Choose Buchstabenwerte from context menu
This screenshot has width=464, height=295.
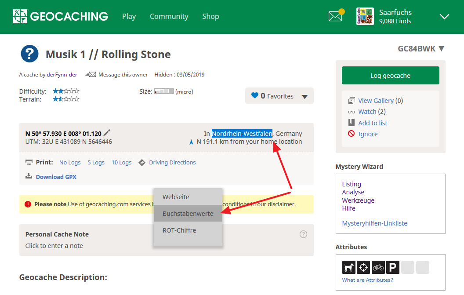pos(188,213)
